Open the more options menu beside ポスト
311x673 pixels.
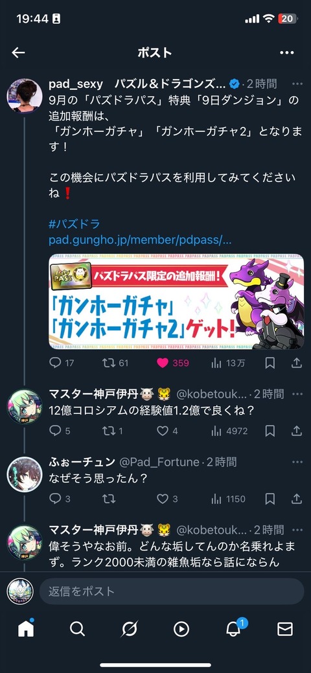(x=286, y=53)
